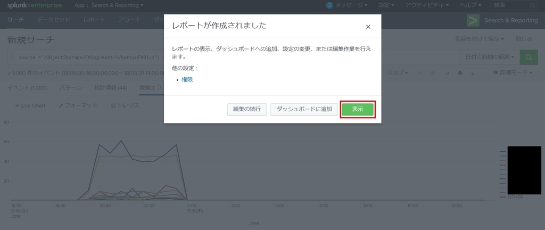Click OTHER legend entry
The width and height of the screenshot is (545, 230).
[511, 197]
